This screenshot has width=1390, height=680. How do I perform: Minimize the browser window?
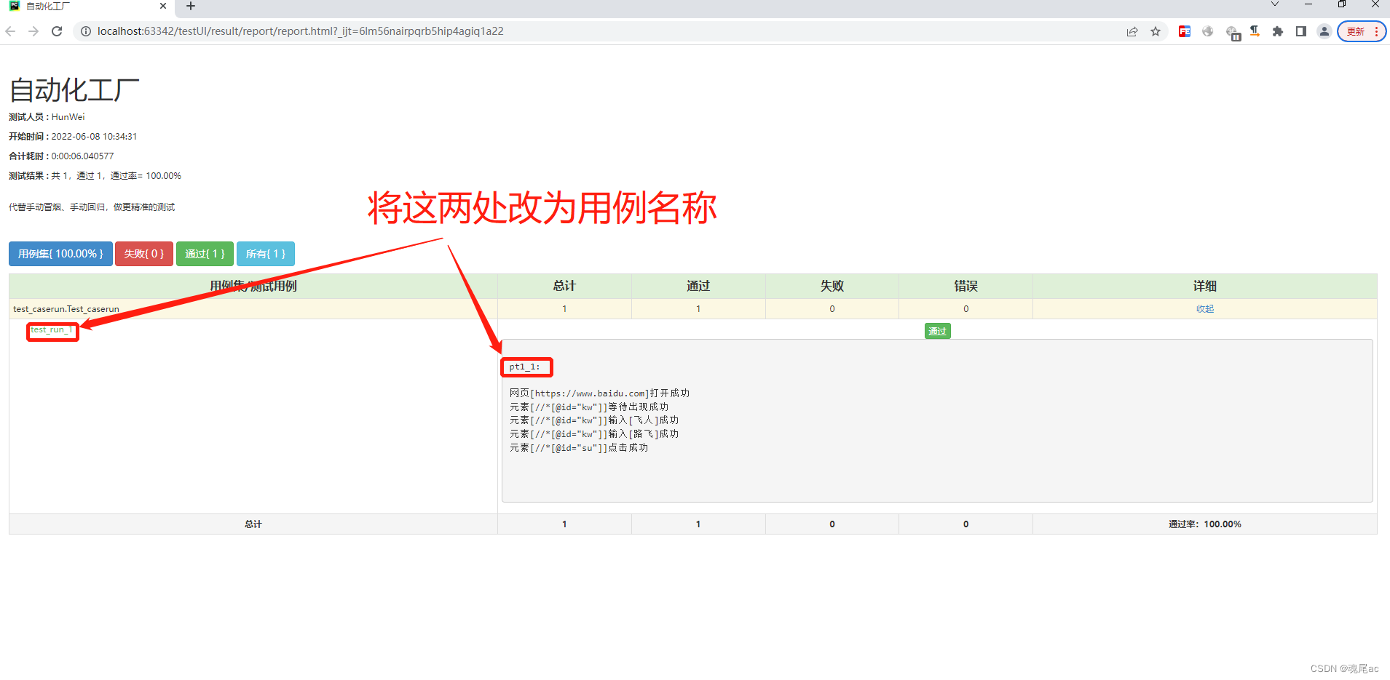click(x=1308, y=4)
